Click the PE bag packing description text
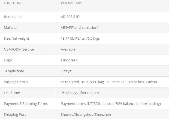This screenshot has height=119, width=169. (x=109, y=82)
